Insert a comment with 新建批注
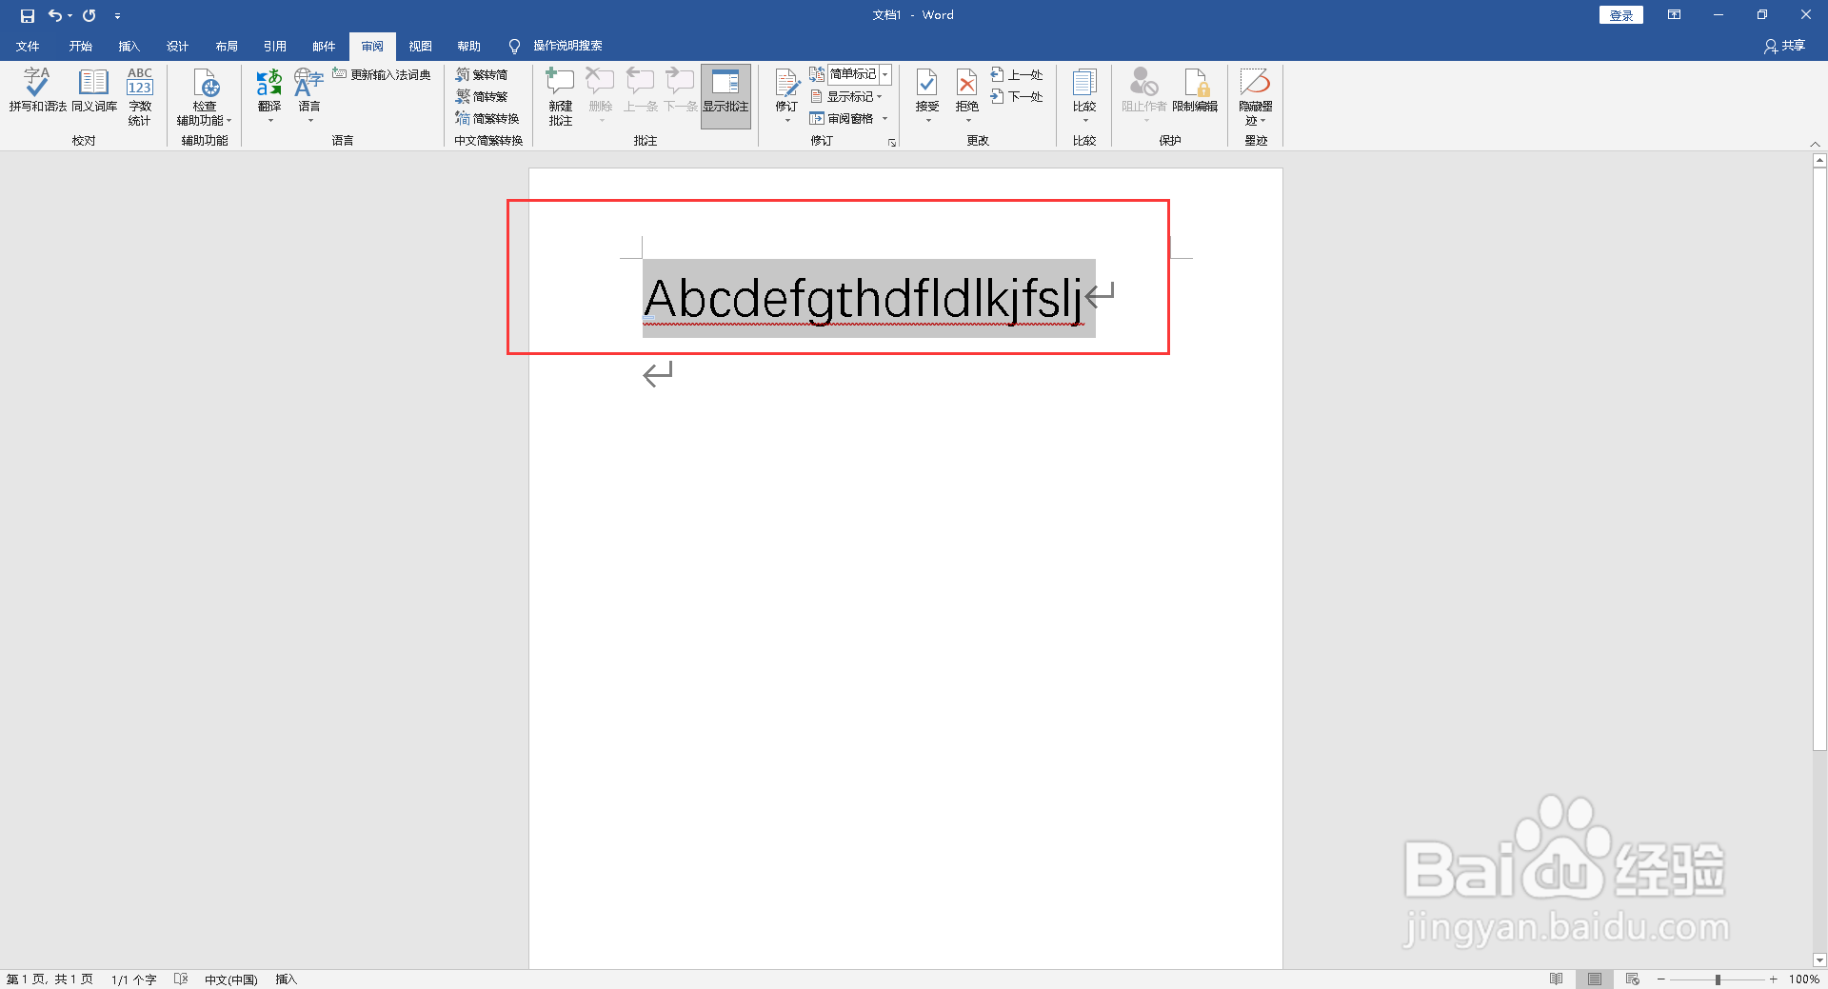This screenshot has height=989, width=1828. pyautogui.click(x=561, y=96)
